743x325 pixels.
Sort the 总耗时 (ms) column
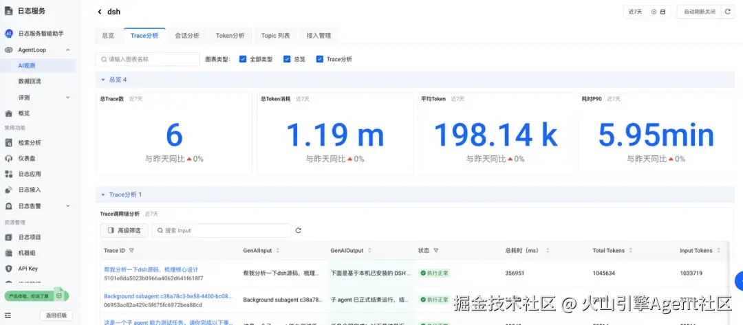(548, 250)
